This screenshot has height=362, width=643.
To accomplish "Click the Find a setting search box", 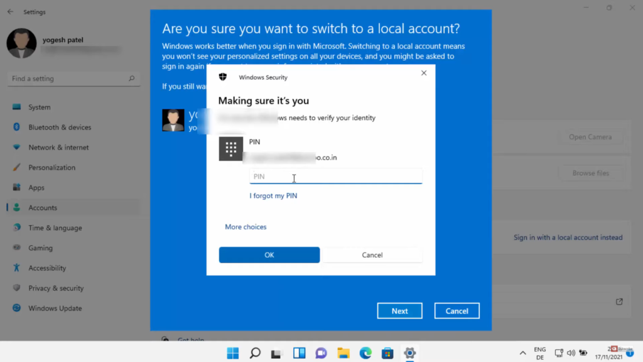I will pyautogui.click(x=74, y=79).
